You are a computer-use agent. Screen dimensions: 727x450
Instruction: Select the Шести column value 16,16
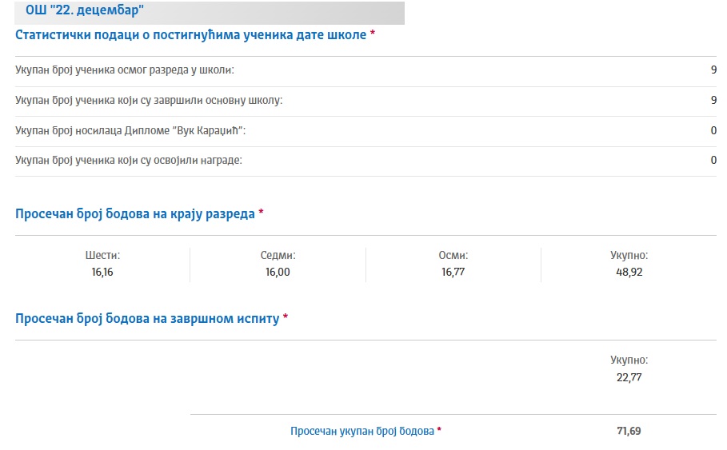click(102, 272)
